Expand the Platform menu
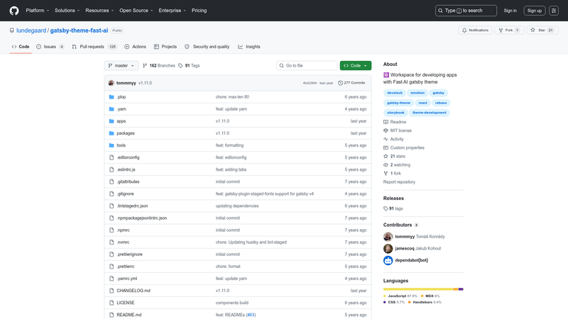Image resolution: width=568 pixels, height=319 pixels. click(38, 11)
